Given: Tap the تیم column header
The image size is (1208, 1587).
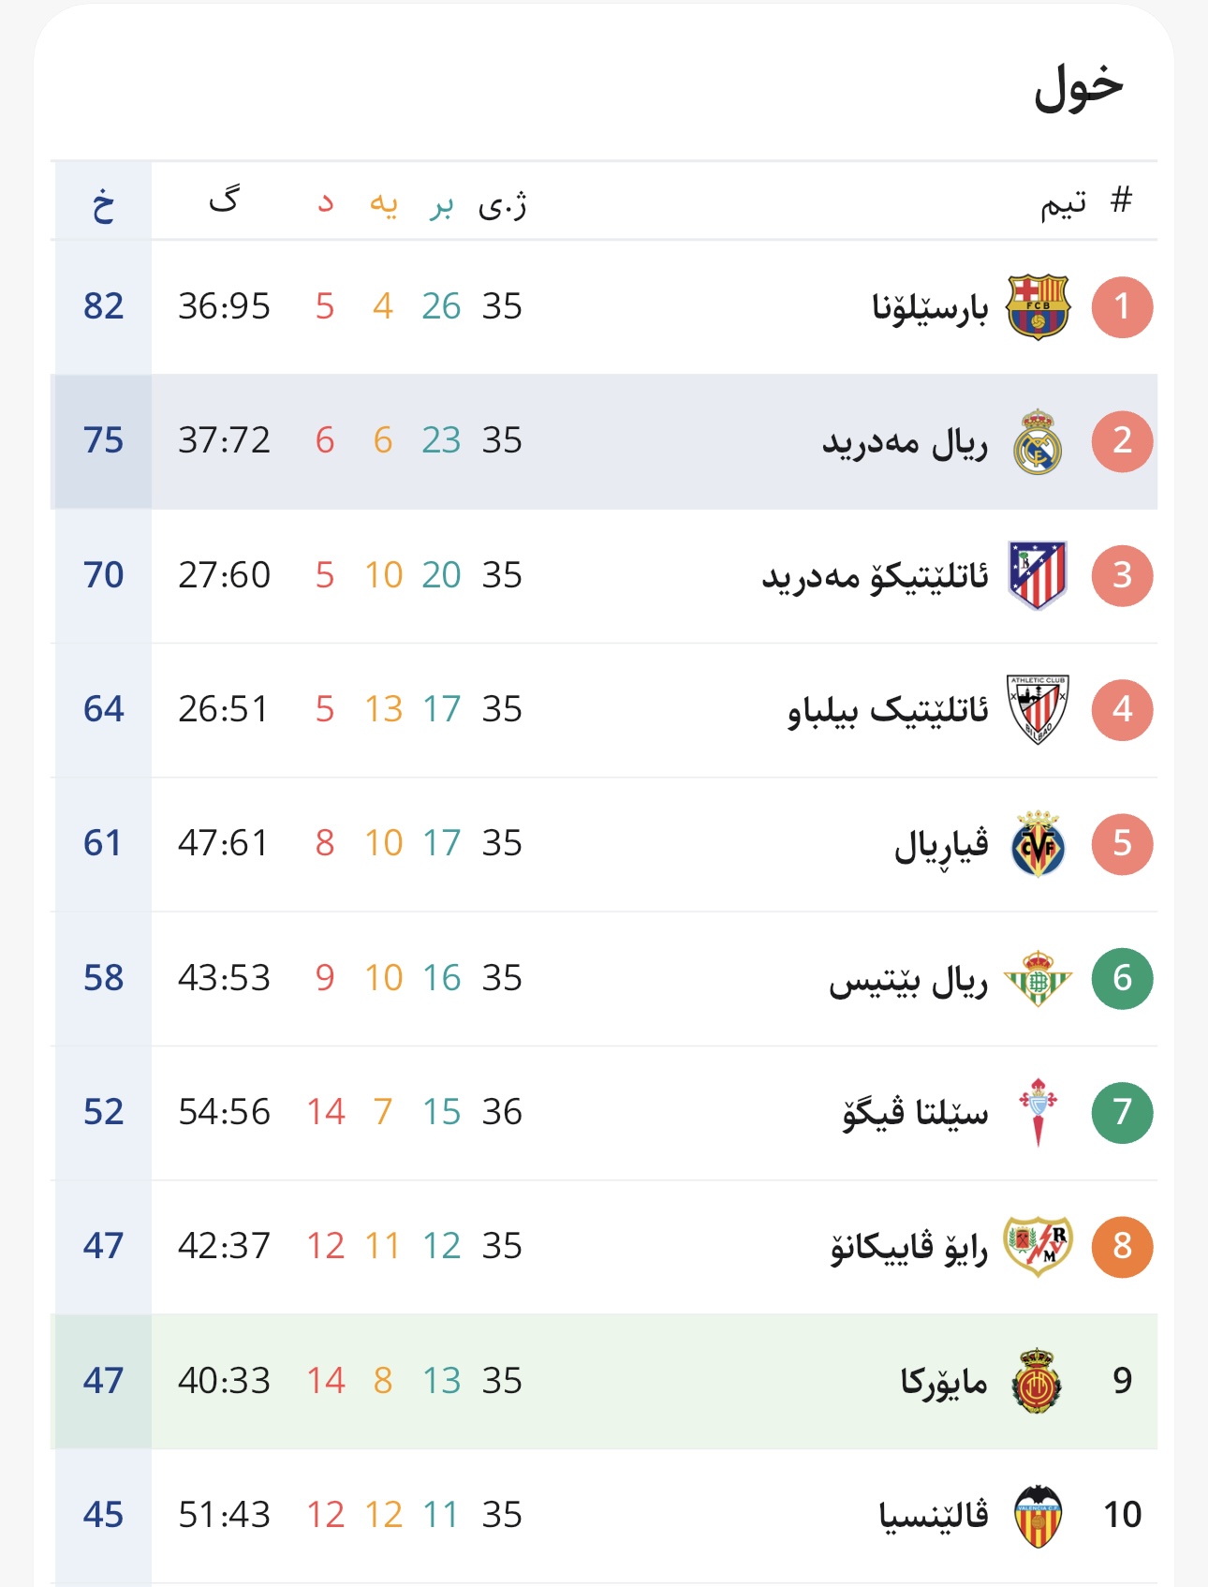Looking at the screenshot, I should pyautogui.click(x=1063, y=202).
